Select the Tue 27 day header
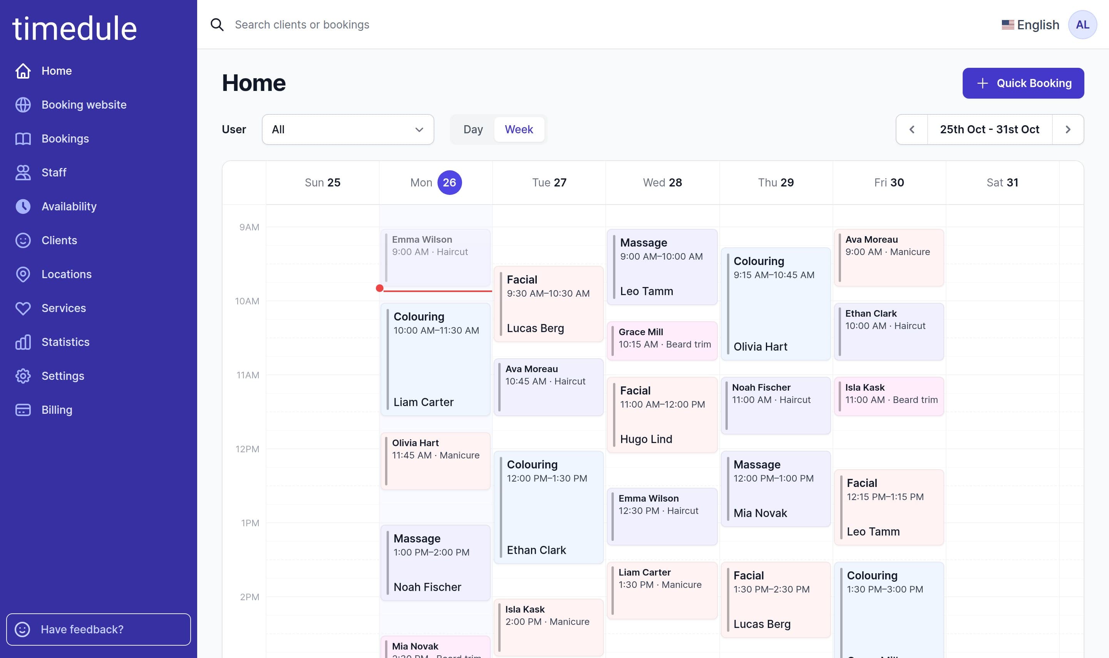 pyautogui.click(x=549, y=183)
